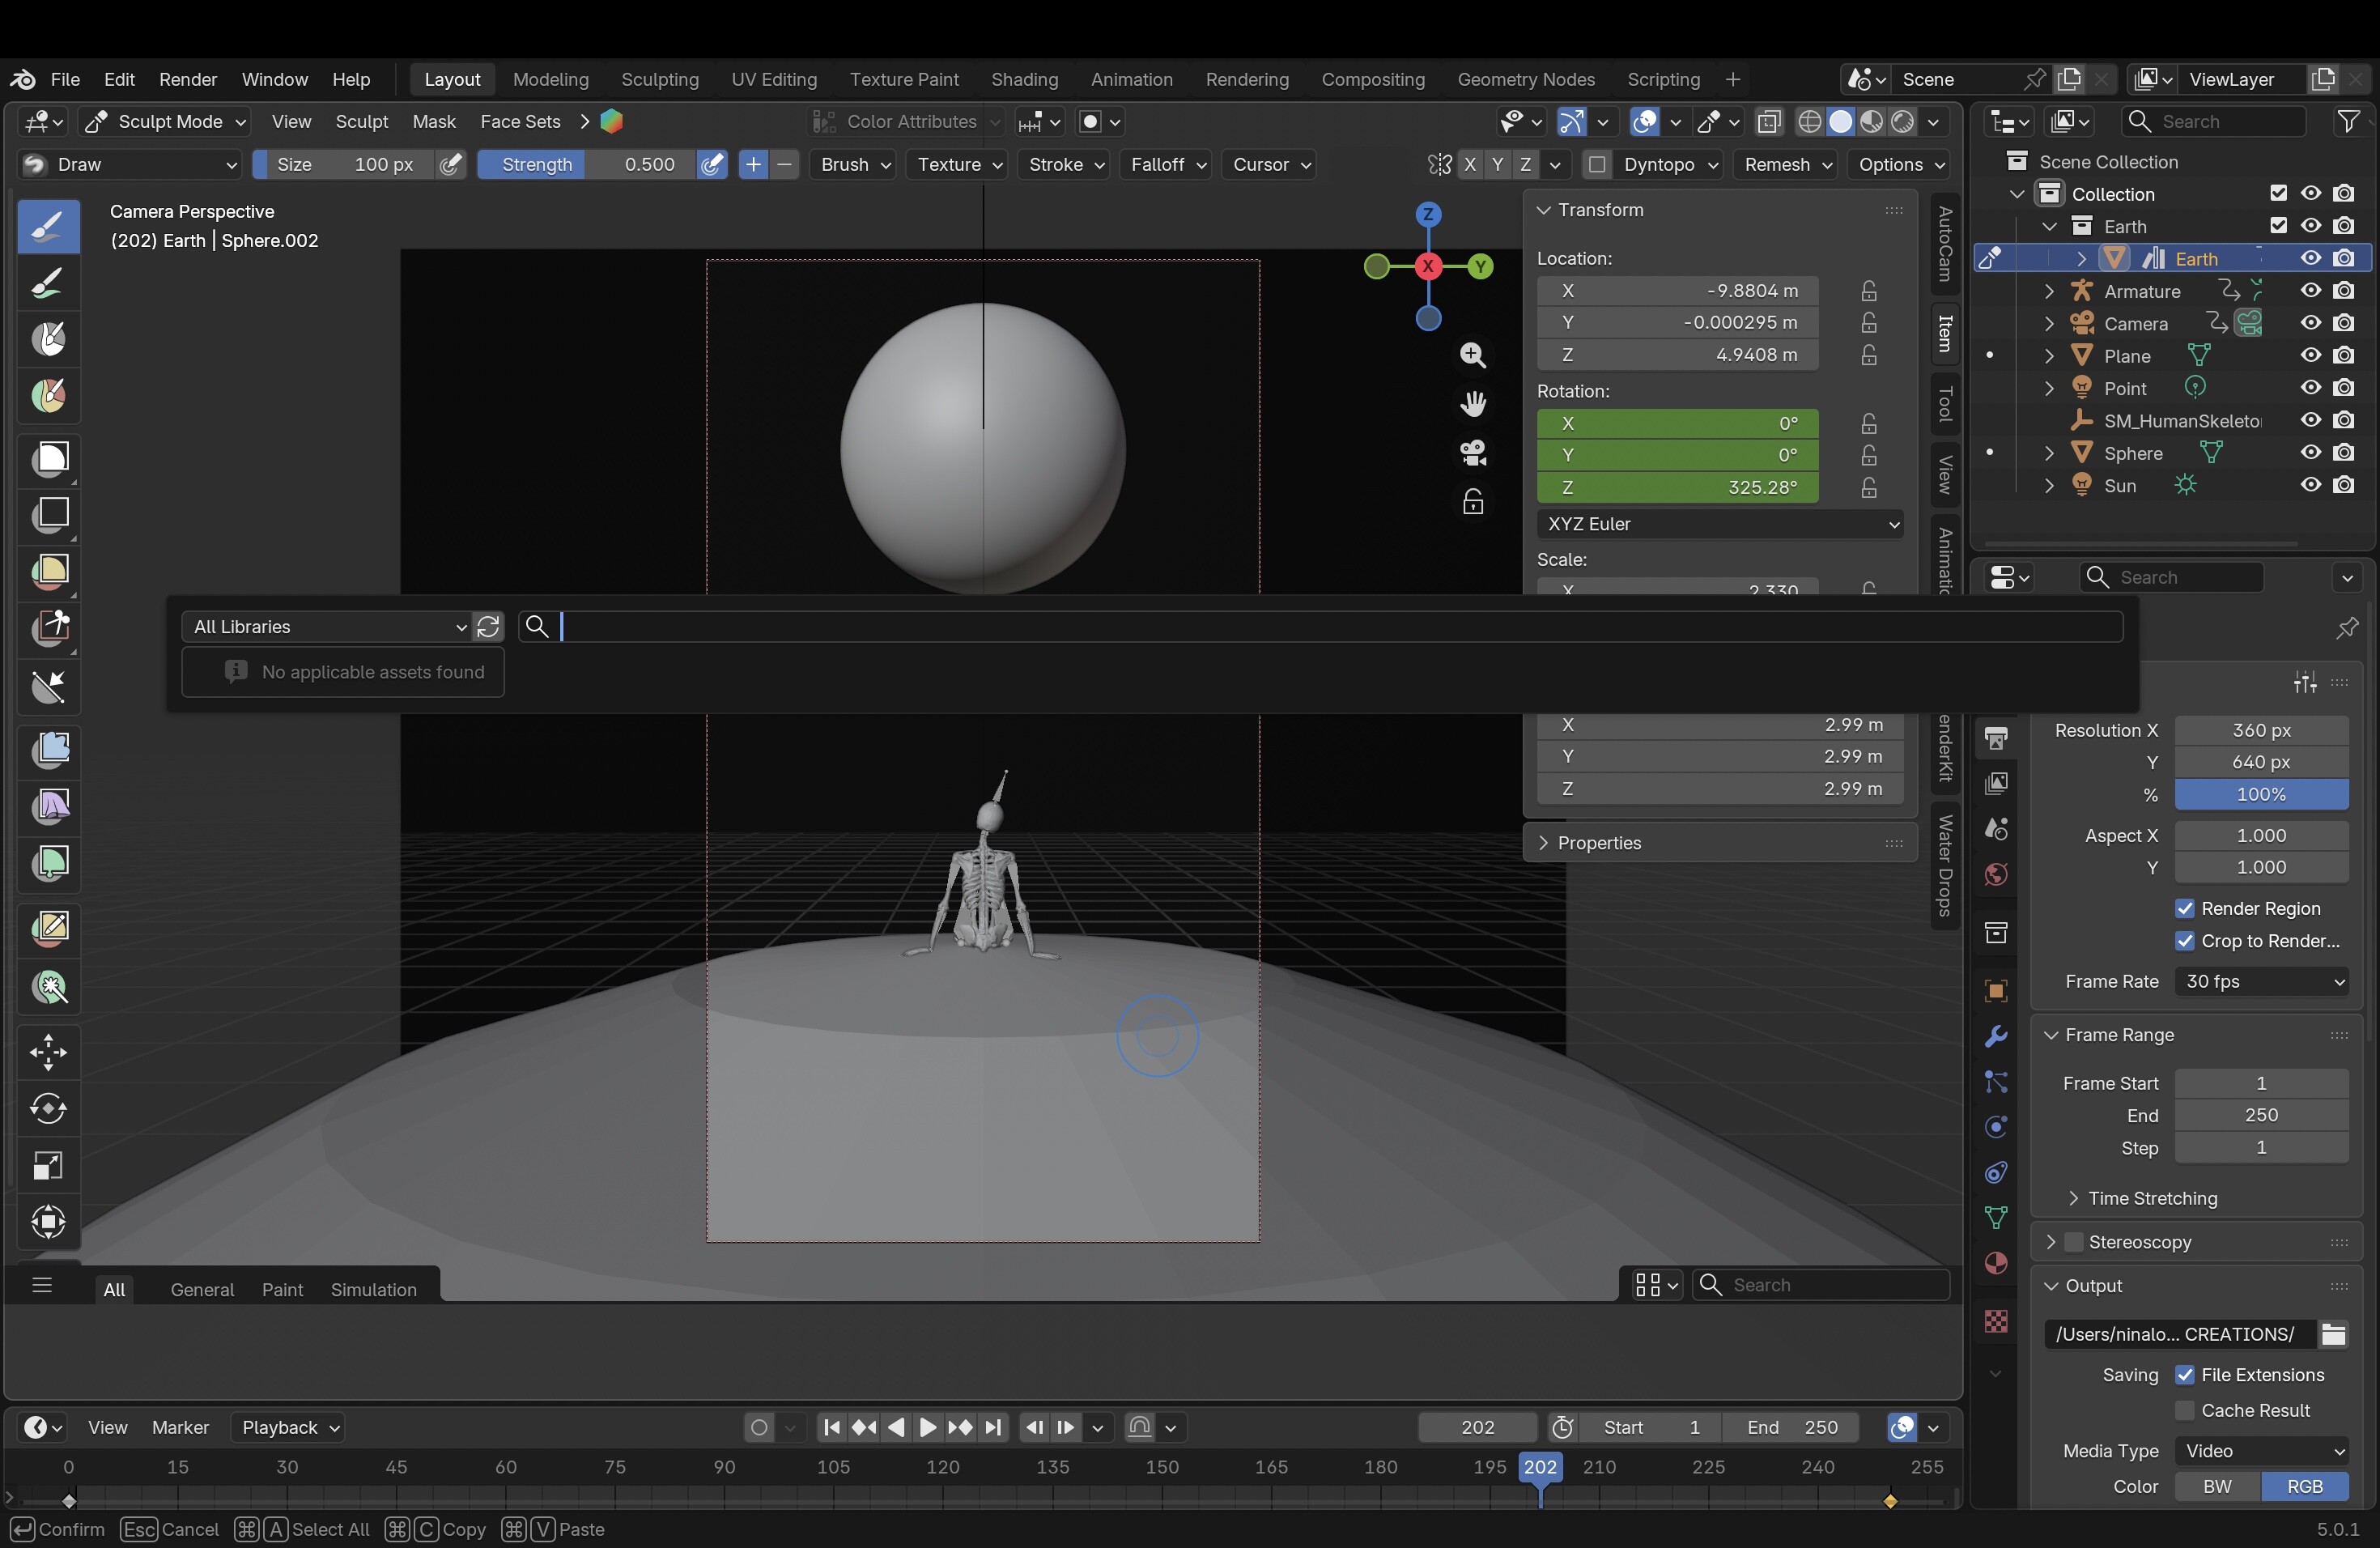Select the Draw brush tool in left toolbar

point(48,227)
